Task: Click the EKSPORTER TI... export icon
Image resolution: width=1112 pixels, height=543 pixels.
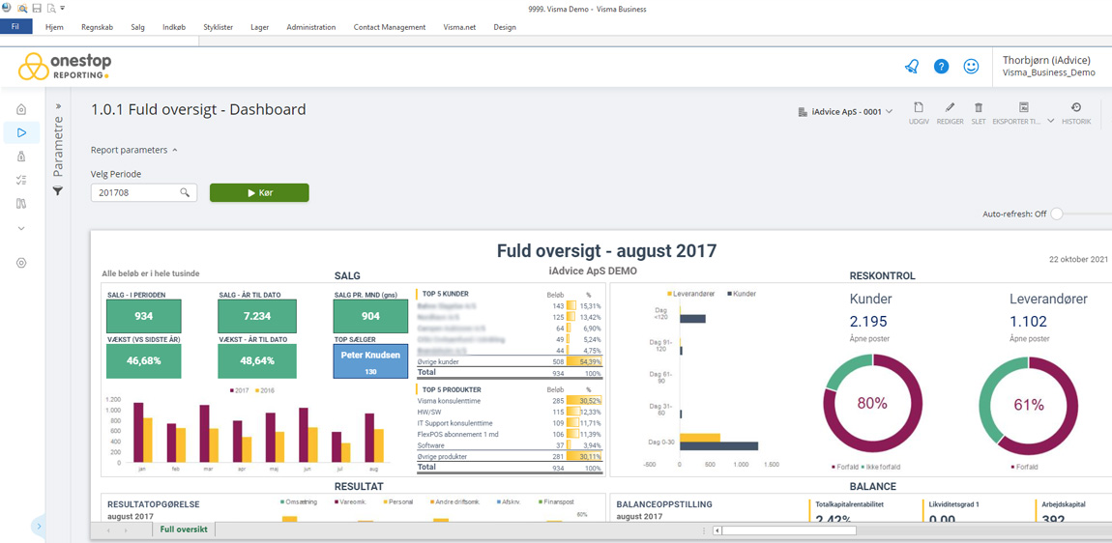Action: pos(1023,108)
